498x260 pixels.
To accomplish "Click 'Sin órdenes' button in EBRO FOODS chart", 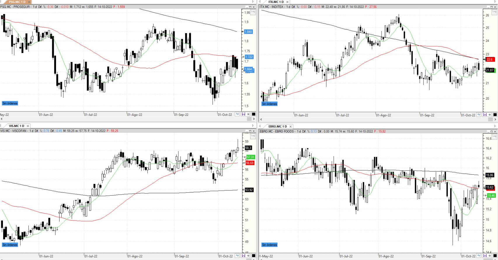I will point(269,245).
